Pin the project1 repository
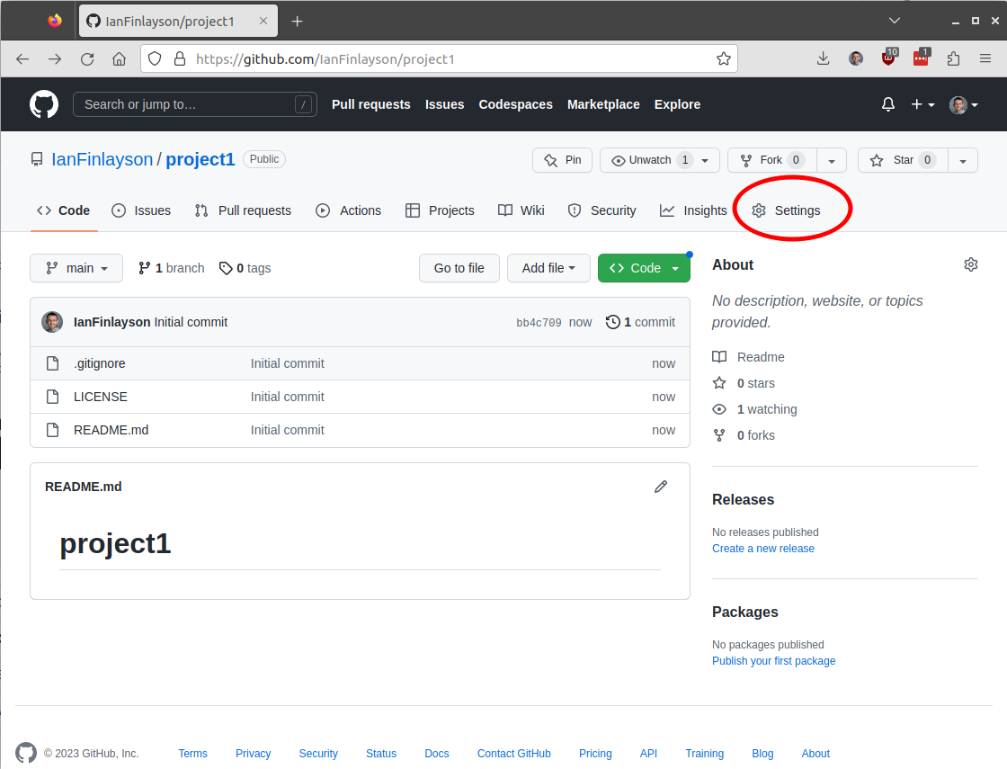 [x=562, y=160]
